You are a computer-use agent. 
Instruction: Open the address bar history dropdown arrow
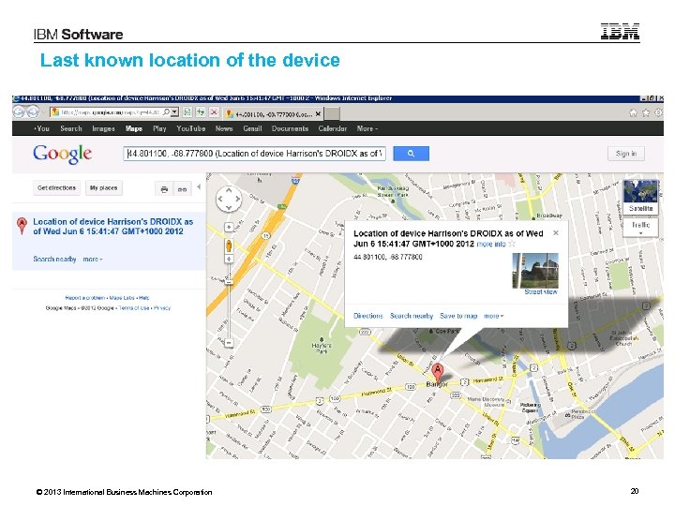[174, 112]
